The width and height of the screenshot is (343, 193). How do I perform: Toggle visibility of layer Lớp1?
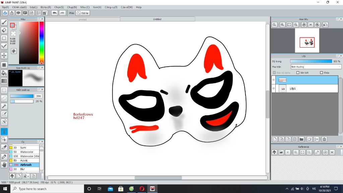point(274,88)
